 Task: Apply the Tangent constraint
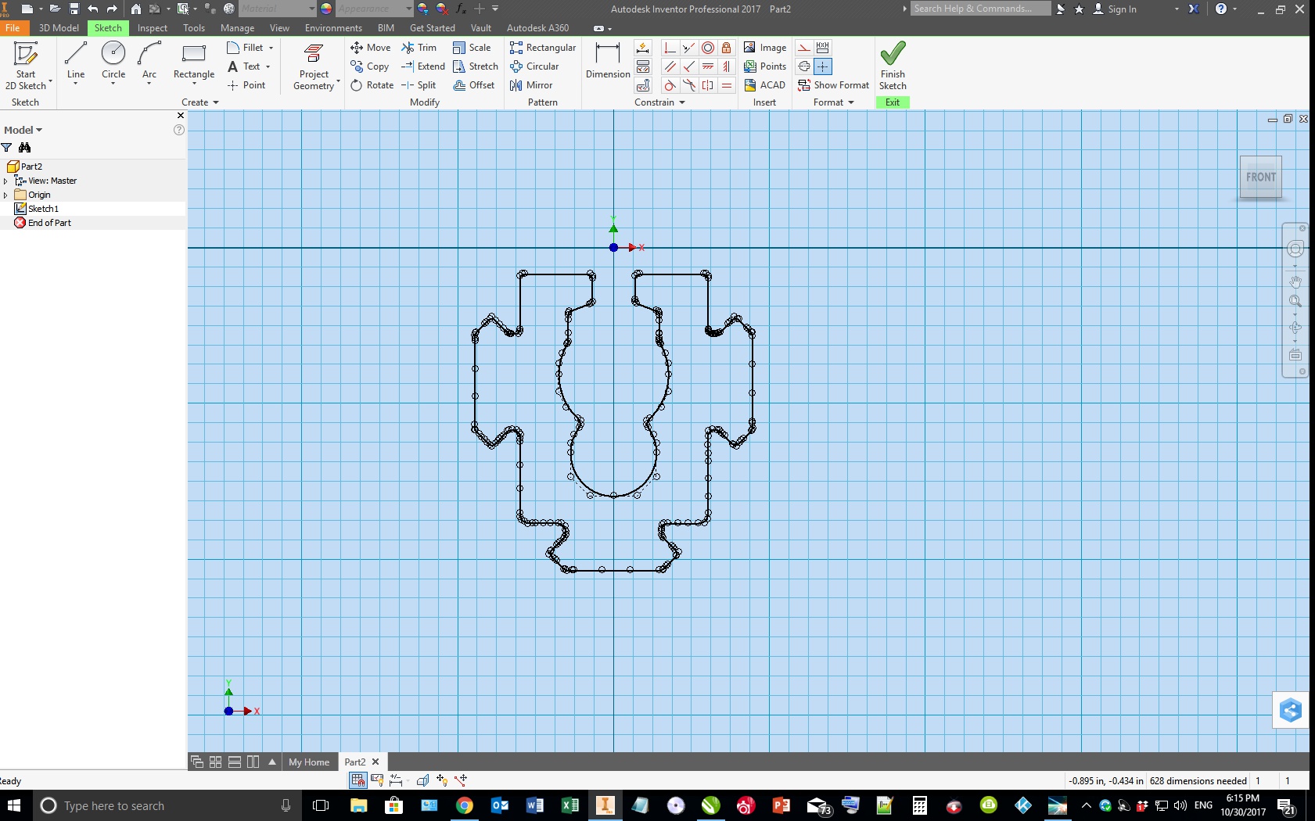[x=670, y=86]
